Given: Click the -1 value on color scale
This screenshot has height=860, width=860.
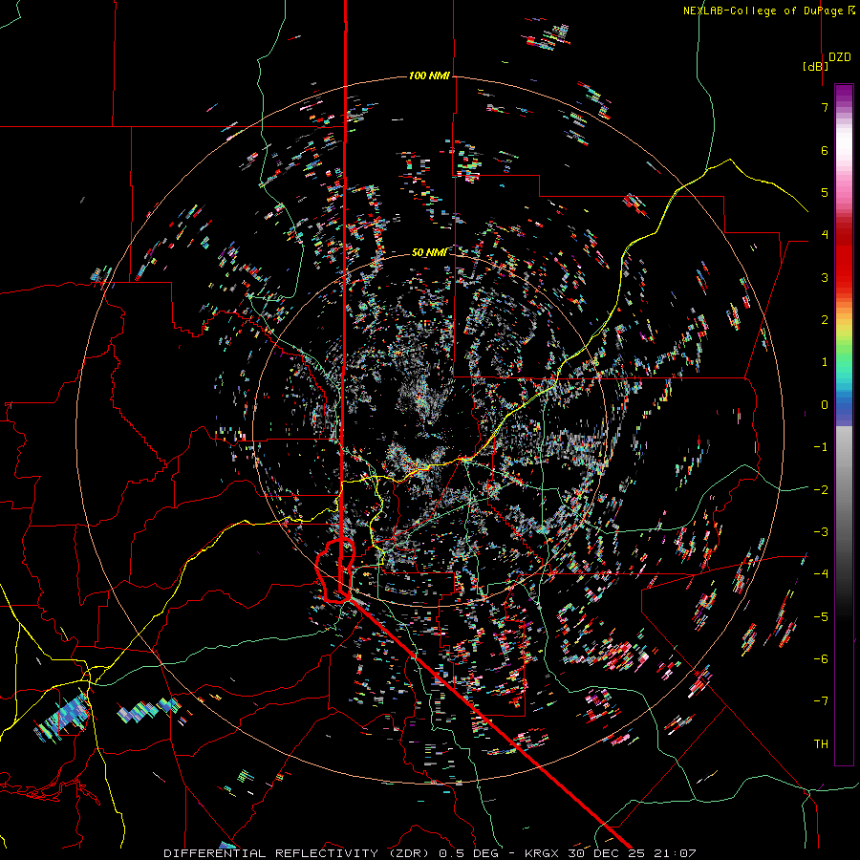Looking at the screenshot, I should coord(821,447).
